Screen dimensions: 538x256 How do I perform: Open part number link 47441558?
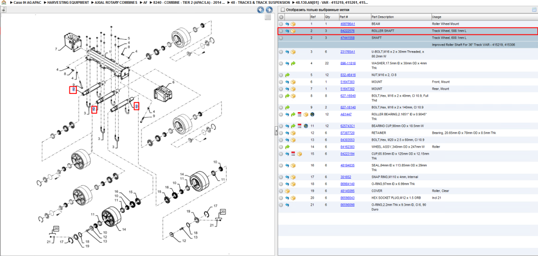(347, 38)
